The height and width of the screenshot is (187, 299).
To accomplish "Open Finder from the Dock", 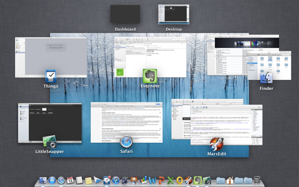I will 43,180.
